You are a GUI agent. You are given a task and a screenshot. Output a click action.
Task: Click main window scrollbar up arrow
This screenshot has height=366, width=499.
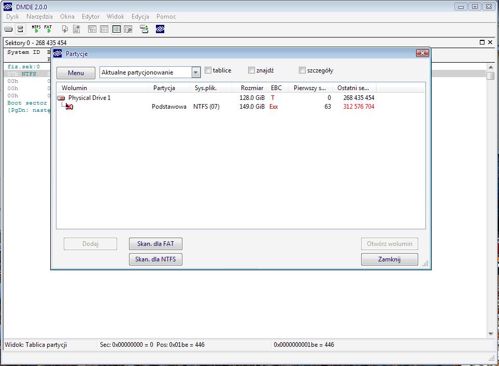[490, 67]
